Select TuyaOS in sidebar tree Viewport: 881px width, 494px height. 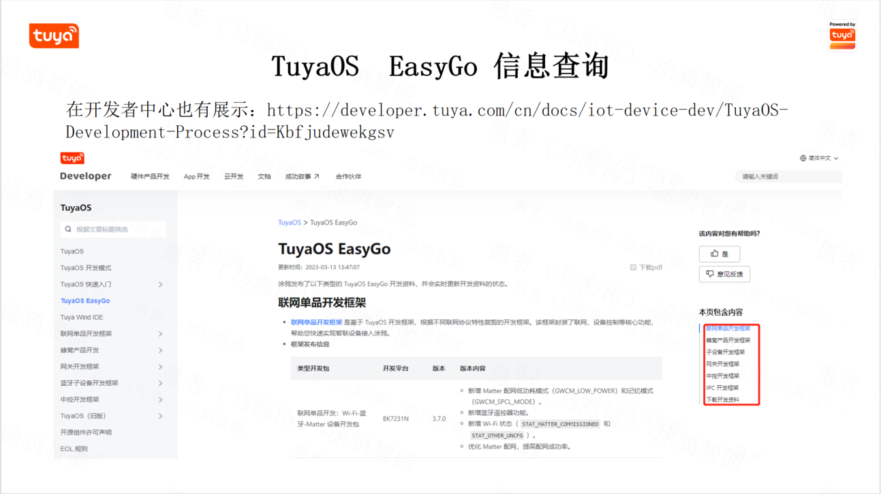(x=72, y=251)
